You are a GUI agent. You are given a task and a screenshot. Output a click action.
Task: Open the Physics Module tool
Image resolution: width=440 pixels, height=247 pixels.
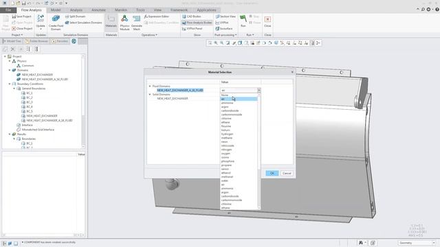click(x=124, y=19)
